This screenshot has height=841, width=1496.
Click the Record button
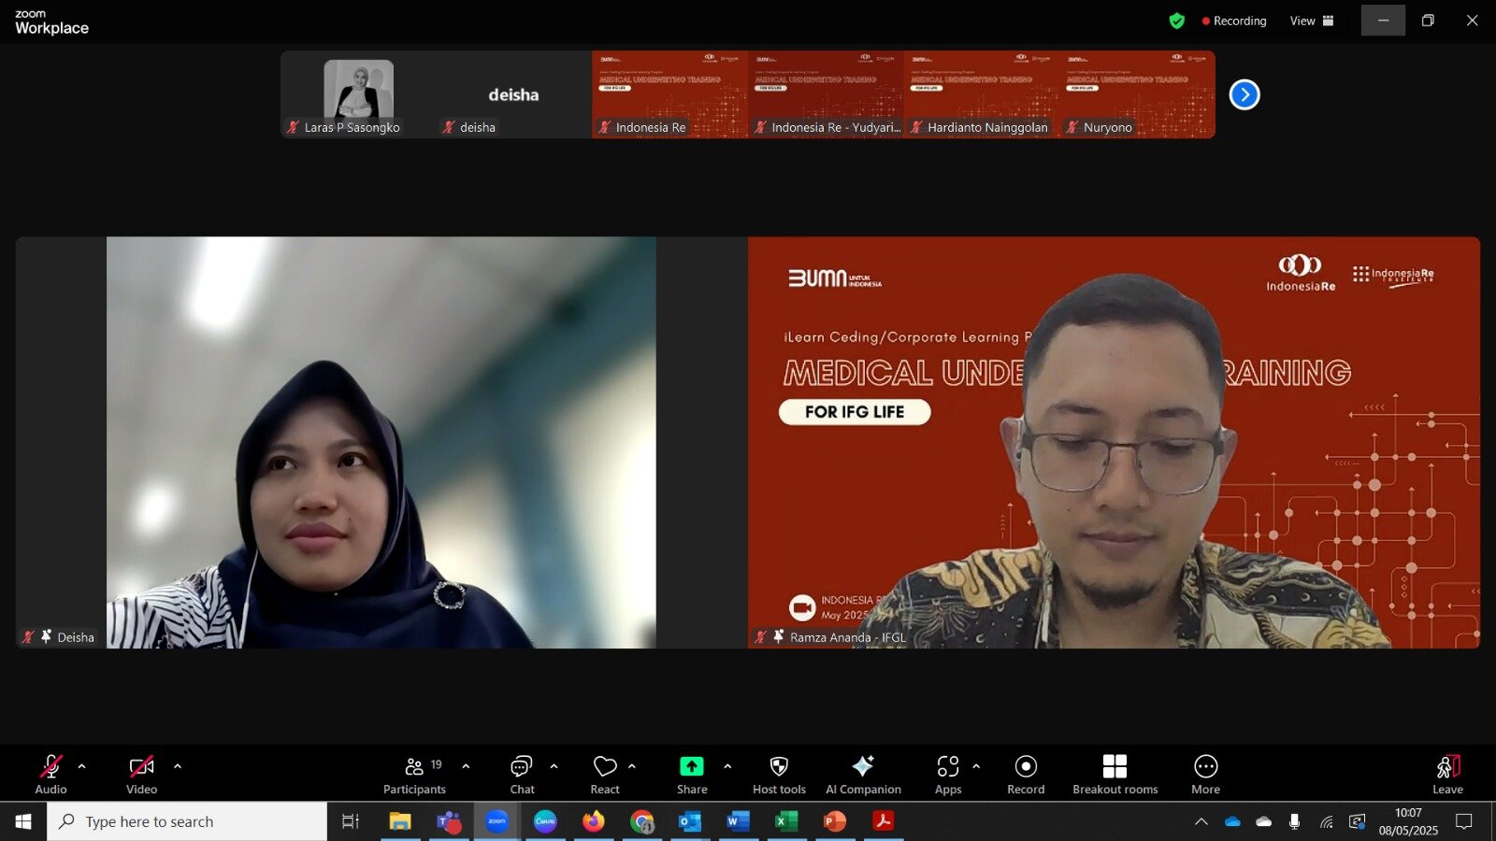[1026, 774]
